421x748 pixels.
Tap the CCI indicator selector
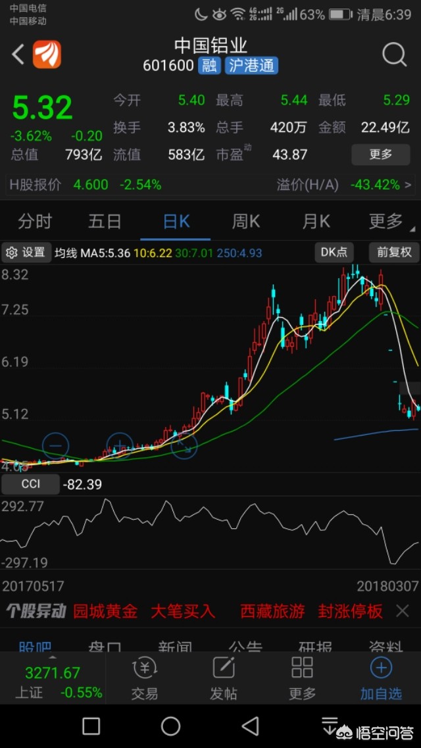31,484
